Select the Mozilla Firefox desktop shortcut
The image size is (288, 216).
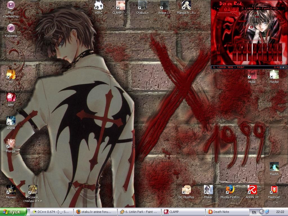[x=230, y=192]
